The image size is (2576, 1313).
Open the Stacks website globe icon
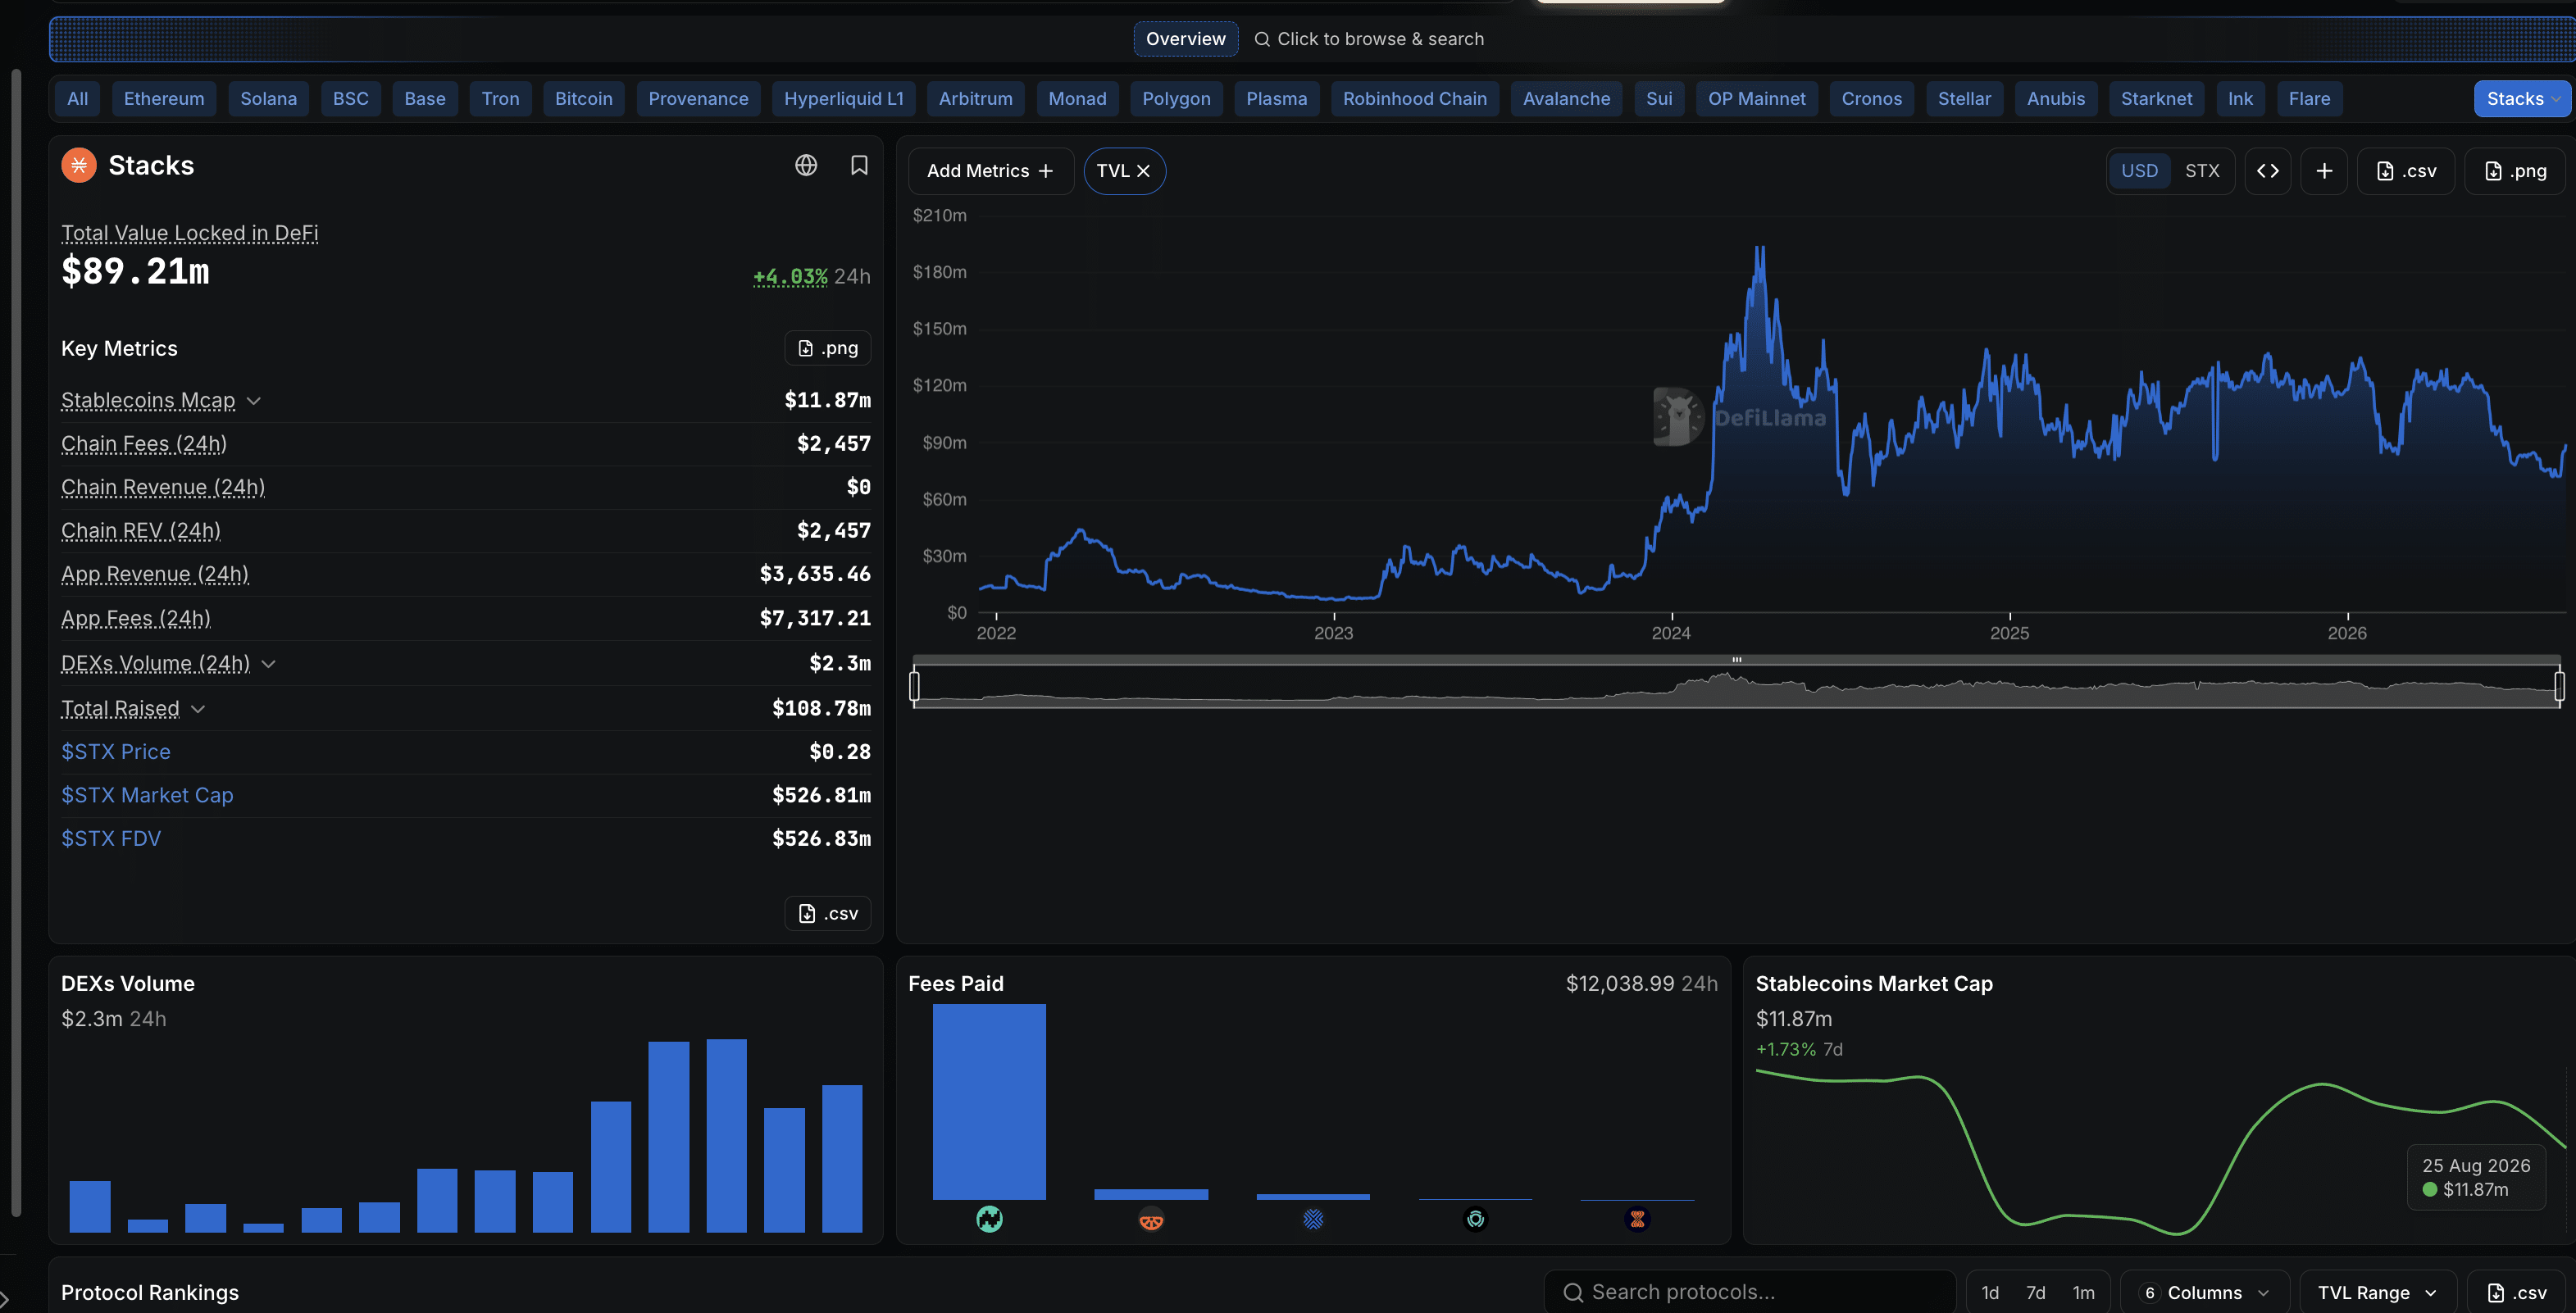pos(806,165)
